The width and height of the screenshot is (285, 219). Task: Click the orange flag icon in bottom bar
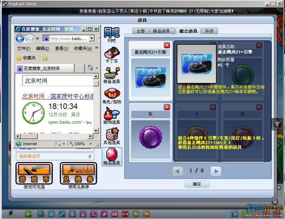pos(146,214)
